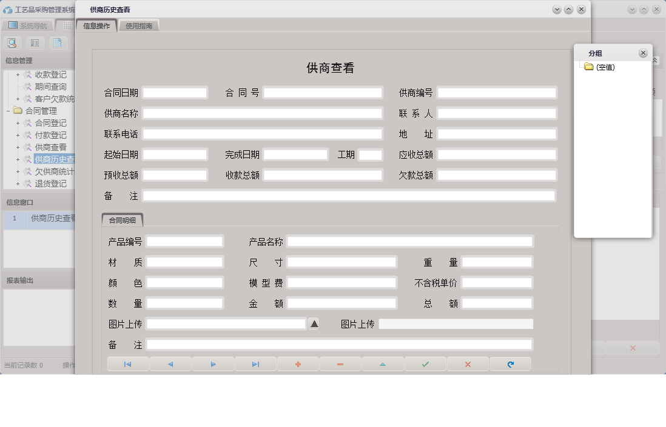Add a new record with the plus icon

tap(297, 363)
